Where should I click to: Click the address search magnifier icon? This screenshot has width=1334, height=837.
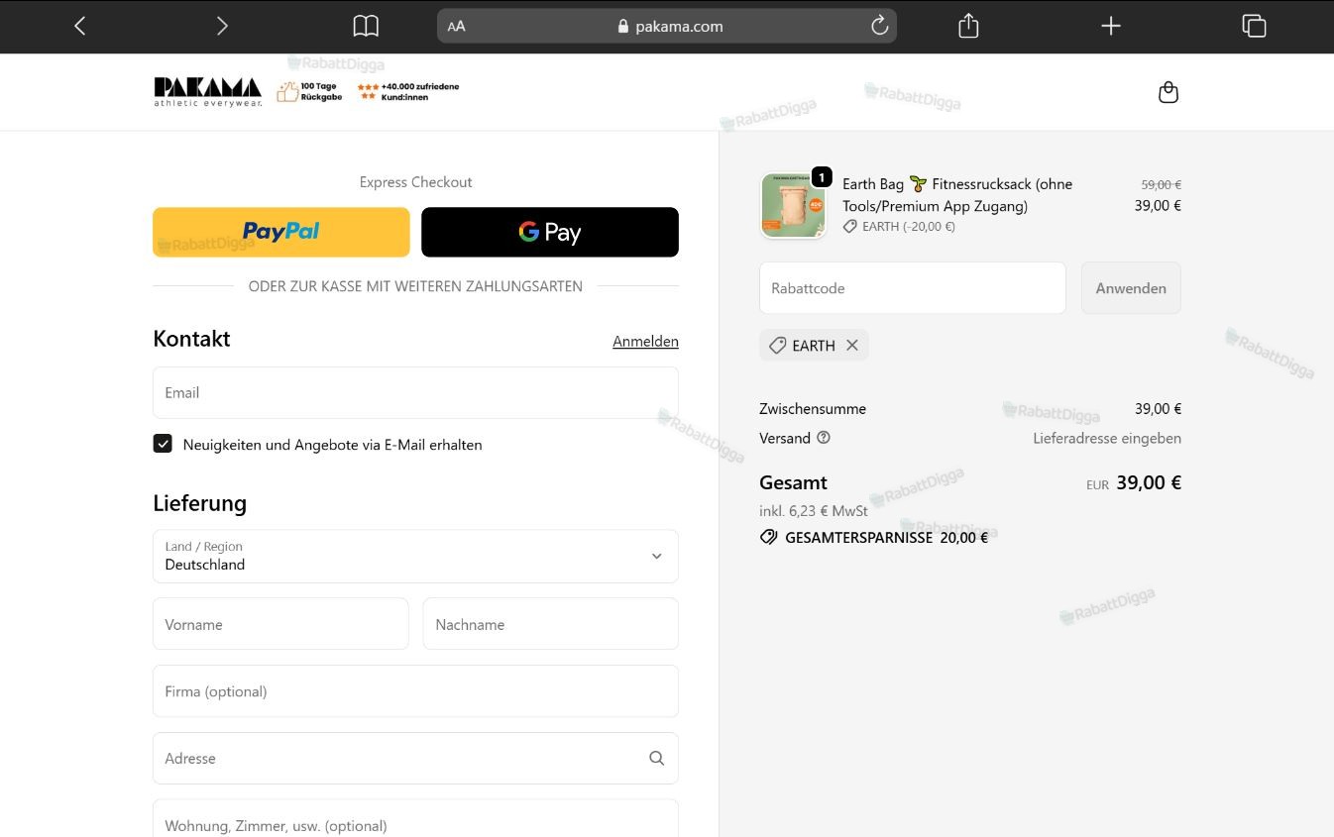(x=656, y=758)
